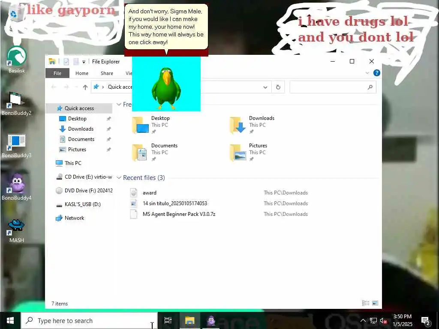Open Task View on taskbar
Image resolution: width=439 pixels, height=329 pixels.
tap(168, 320)
